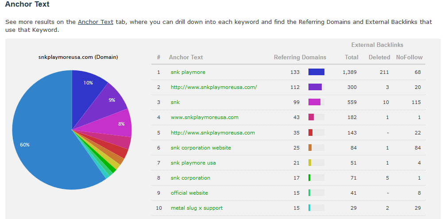Open the 'snk corporation website' anchor text
This screenshot has width=447, height=219.
coord(200,148)
